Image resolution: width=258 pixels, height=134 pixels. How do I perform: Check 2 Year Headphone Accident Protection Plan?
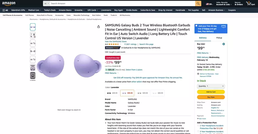198,125
